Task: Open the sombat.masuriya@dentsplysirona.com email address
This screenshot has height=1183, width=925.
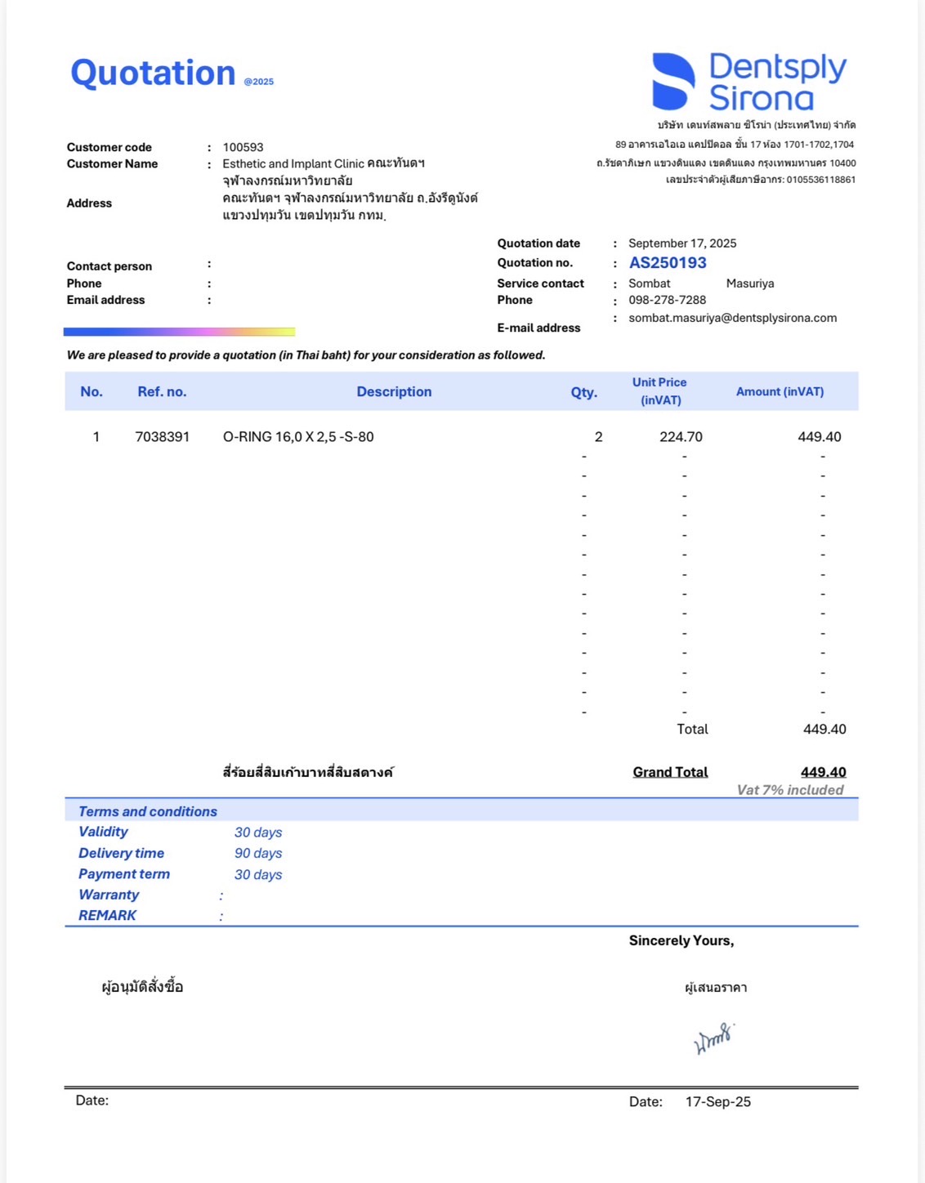Action: [x=732, y=318]
